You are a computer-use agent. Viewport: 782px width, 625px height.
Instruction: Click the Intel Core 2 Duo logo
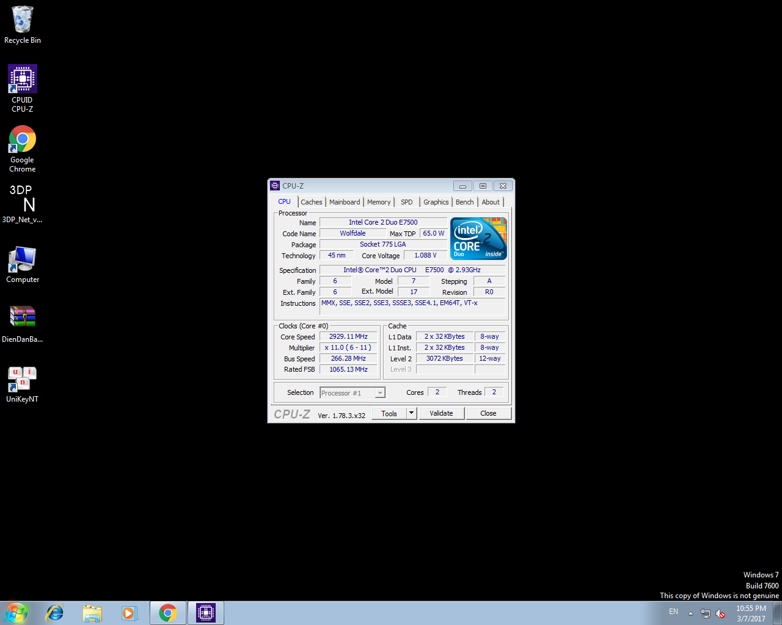(479, 239)
